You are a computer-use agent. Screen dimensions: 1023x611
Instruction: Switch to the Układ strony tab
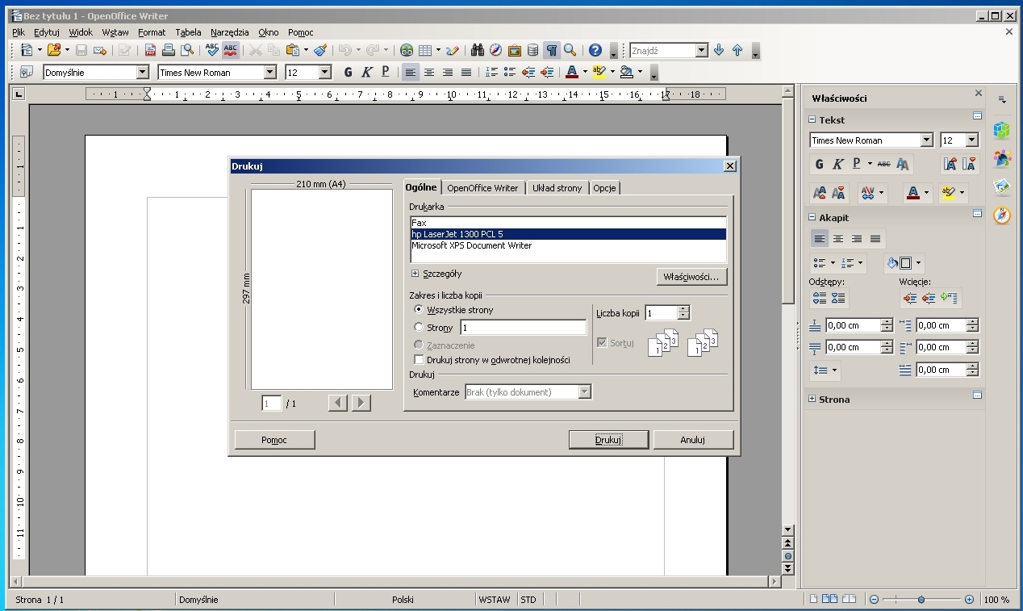[x=557, y=188]
